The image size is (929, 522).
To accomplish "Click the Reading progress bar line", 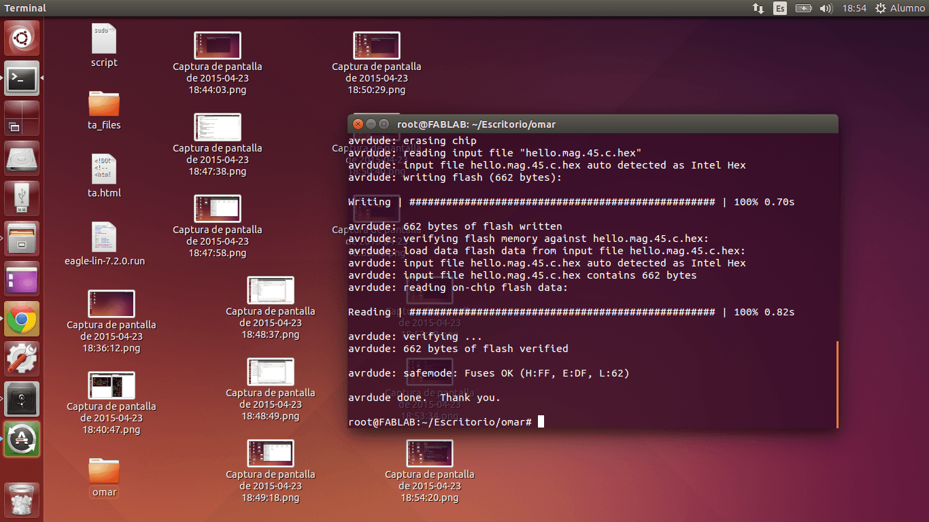I will pos(571,312).
